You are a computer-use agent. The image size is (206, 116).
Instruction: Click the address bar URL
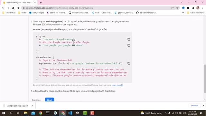pyautogui.click(x=59, y=8)
